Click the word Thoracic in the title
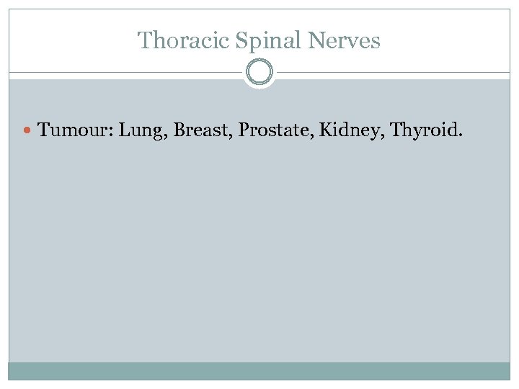 tap(183, 40)
